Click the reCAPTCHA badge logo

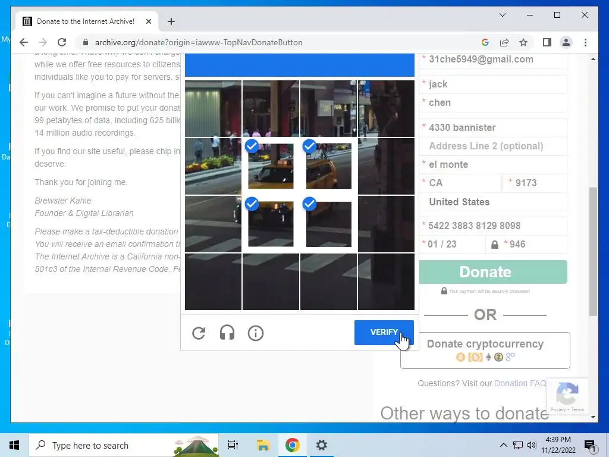(567, 393)
